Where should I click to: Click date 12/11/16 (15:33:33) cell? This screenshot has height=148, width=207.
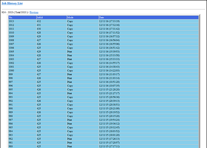(x=149, y=59)
